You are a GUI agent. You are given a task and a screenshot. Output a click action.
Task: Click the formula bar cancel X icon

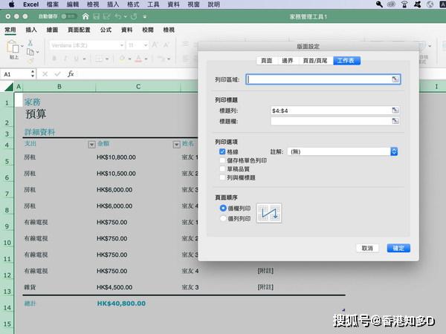[45, 74]
